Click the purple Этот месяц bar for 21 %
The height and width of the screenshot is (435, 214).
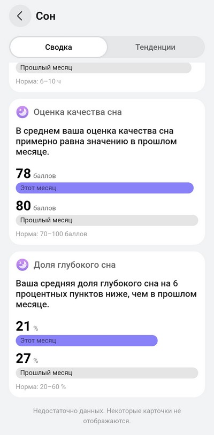87,340
